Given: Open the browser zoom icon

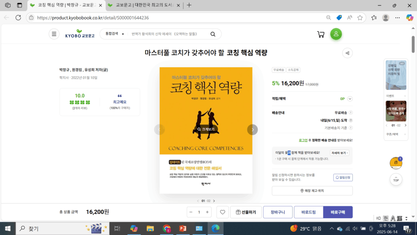Looking at the screenshot, I should tap(329, 18).
